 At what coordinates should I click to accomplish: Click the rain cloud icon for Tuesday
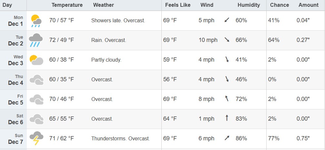coord(36,40)
